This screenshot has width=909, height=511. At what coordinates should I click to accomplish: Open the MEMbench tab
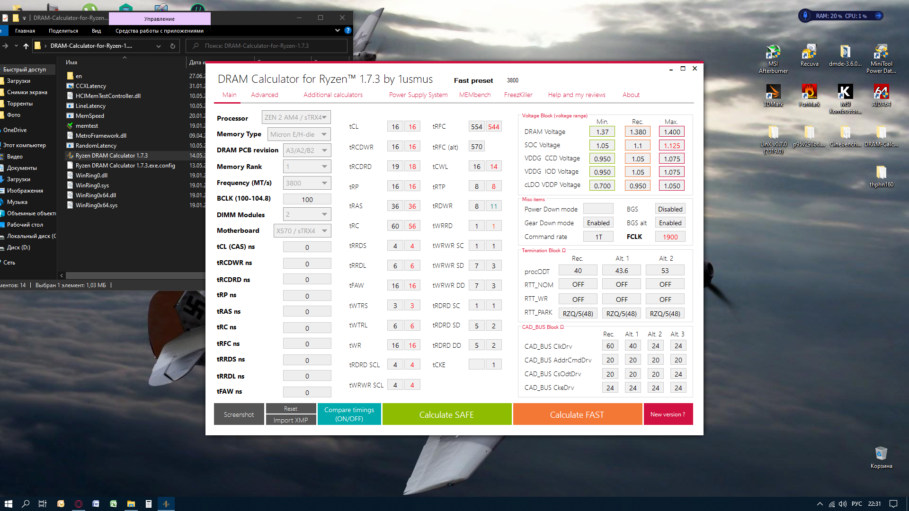tap(474, 95)
